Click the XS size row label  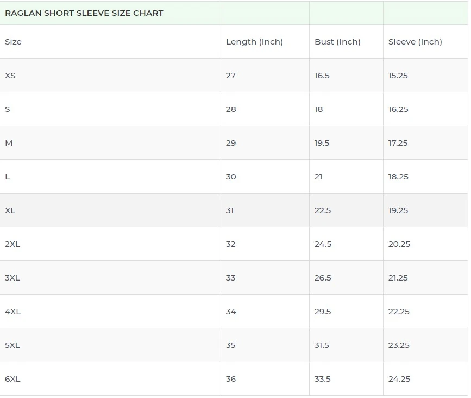coord(10,76)
